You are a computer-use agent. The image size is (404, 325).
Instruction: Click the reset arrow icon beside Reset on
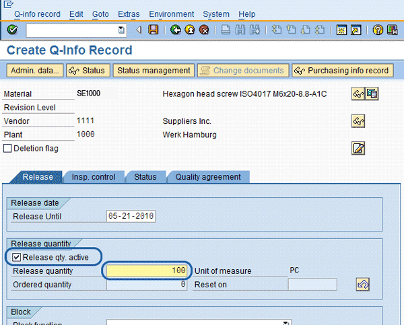pos(363,285)
